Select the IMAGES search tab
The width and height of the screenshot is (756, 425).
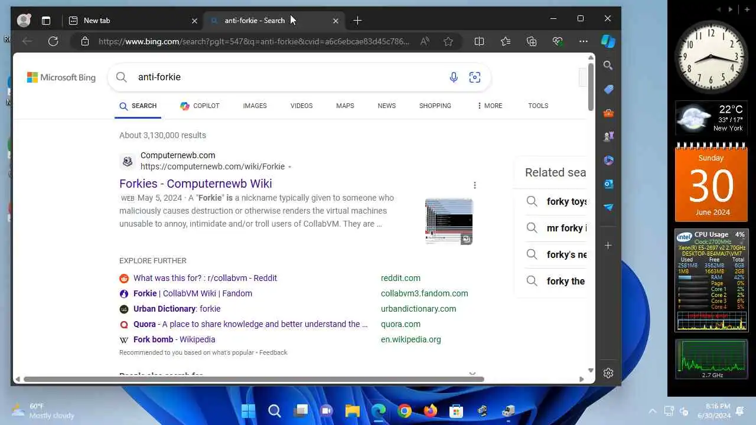[255, 106]
